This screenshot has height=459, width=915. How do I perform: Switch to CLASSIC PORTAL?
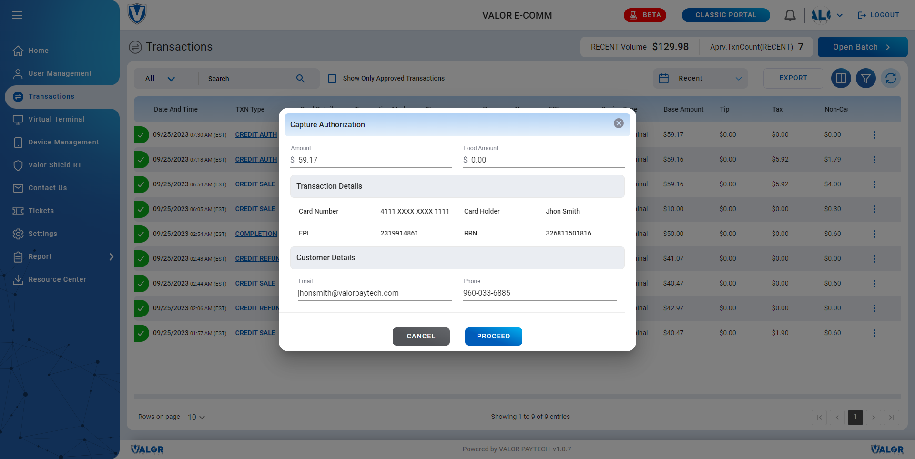coord(726,15)
